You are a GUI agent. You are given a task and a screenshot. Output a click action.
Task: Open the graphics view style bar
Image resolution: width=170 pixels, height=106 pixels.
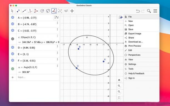click(x=121, y=17)
